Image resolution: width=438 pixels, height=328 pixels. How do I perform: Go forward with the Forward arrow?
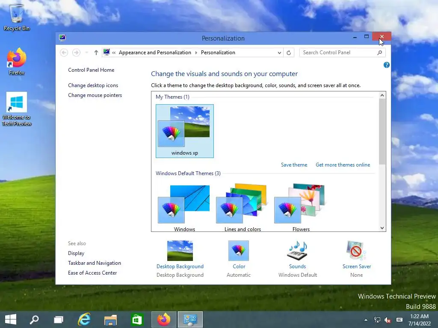(76, 53)
